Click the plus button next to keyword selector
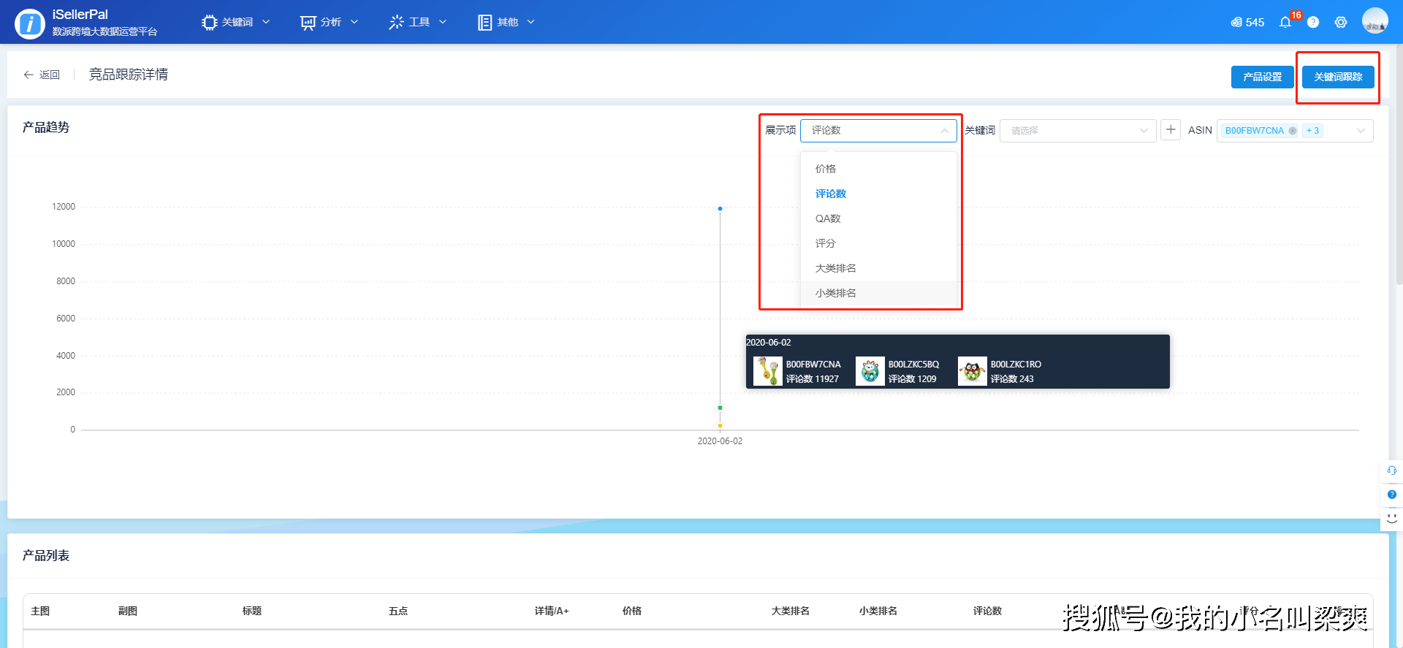 click(x=1171, y=130)
